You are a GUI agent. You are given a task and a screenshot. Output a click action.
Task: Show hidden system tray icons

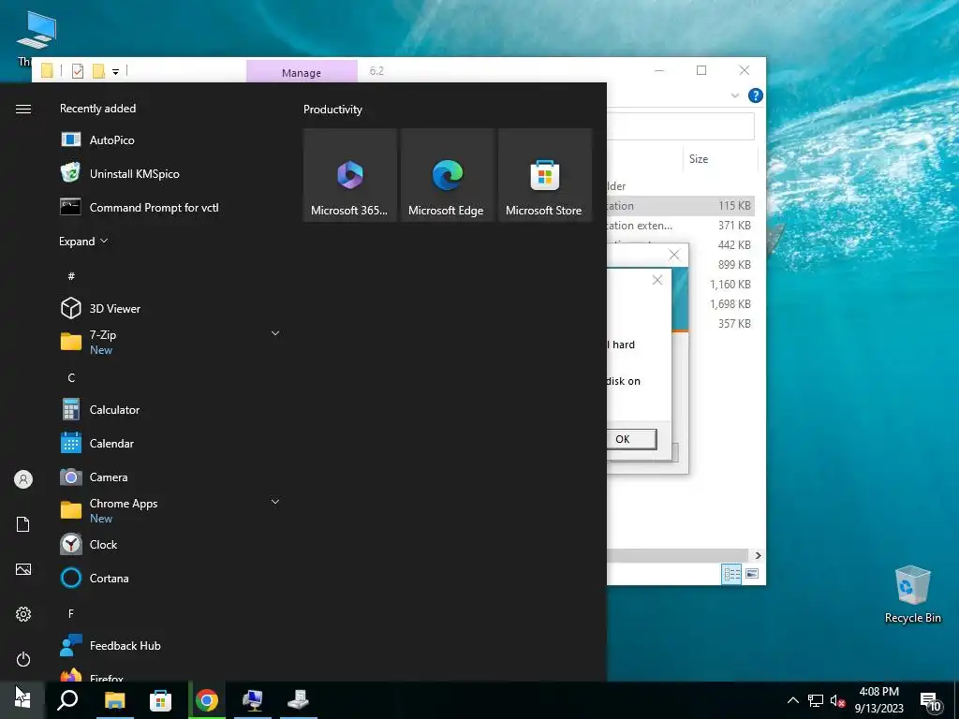(x=792, y=700)
